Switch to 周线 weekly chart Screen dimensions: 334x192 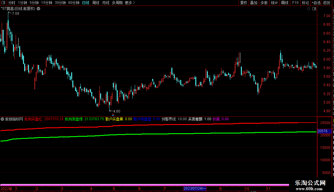coord(96,3)
